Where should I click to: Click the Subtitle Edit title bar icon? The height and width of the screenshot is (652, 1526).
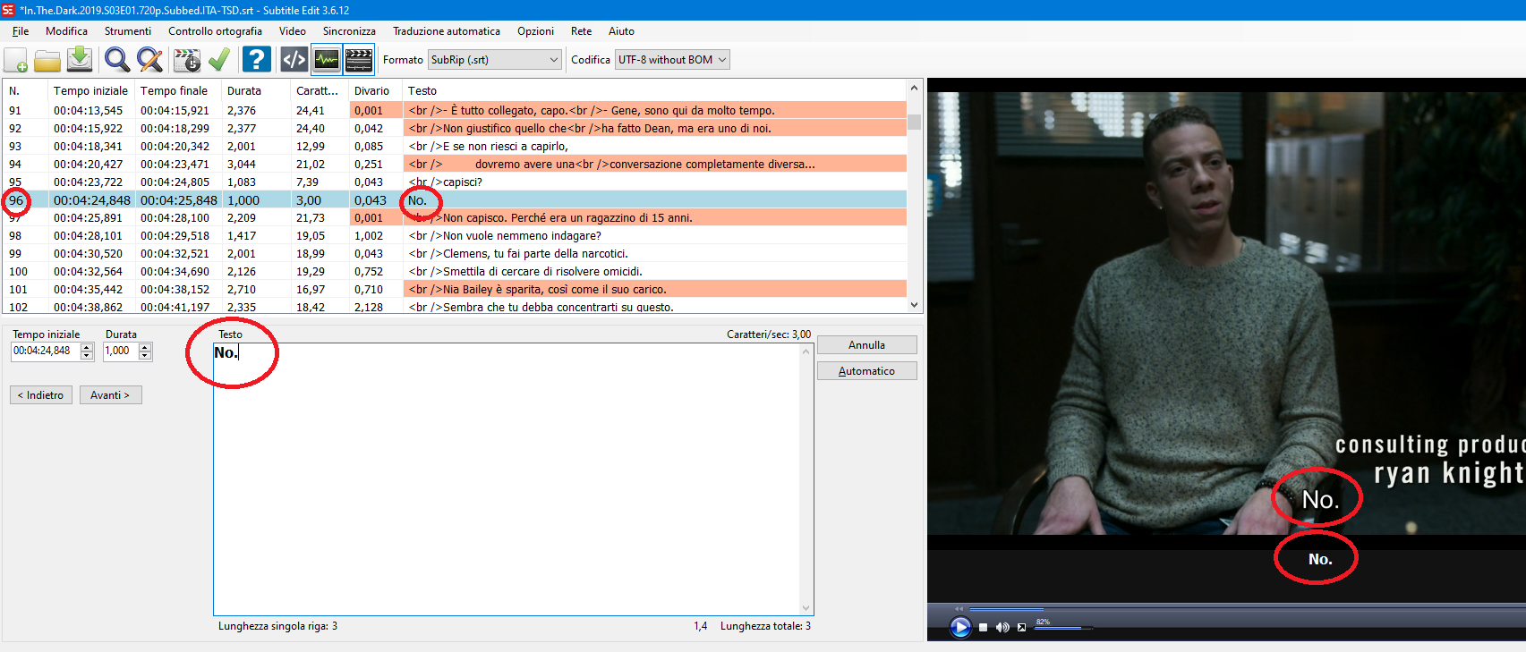[8, 10]
